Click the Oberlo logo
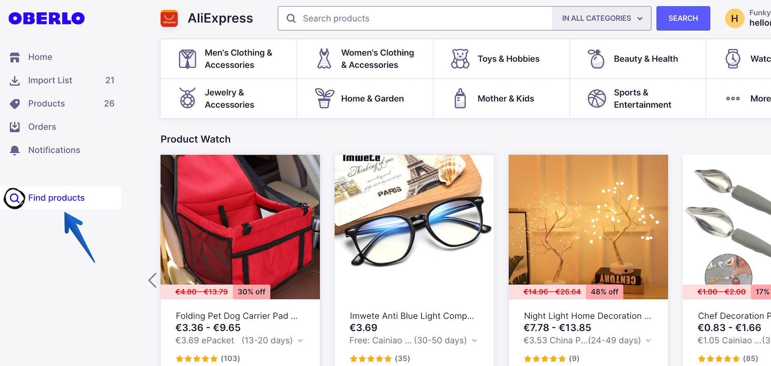The height and width of the screenshot is (366, 771). [46, 18]
